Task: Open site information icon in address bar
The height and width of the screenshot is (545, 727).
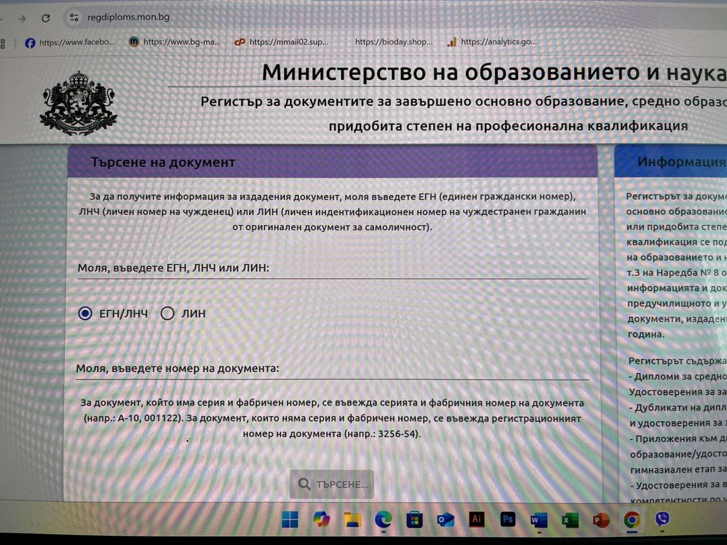Action: 74,18
